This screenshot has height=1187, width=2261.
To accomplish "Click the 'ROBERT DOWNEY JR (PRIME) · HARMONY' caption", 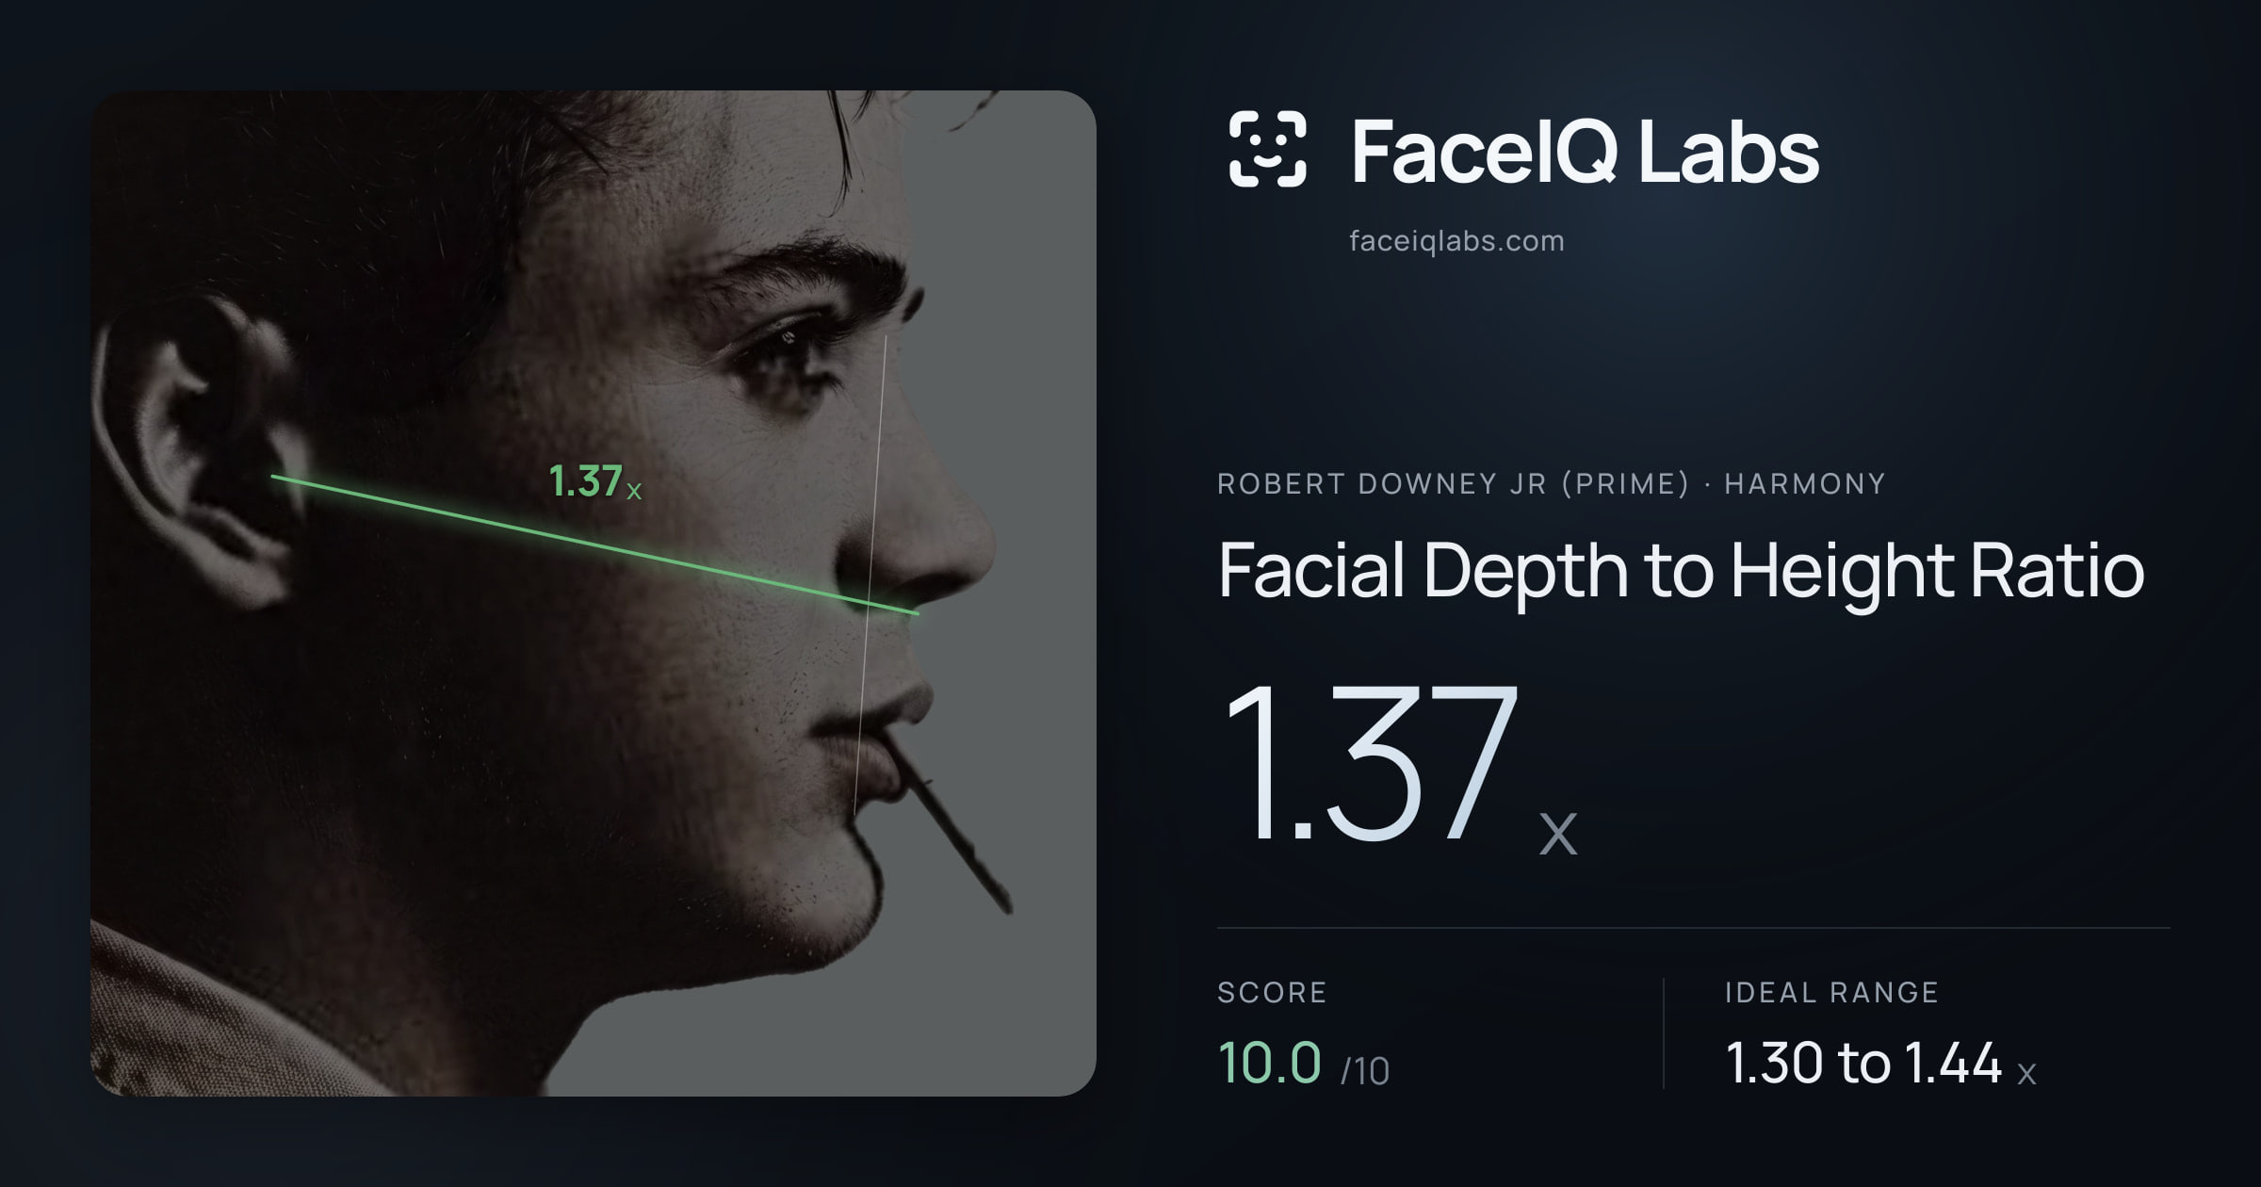I will click(x=1552, y=483).
